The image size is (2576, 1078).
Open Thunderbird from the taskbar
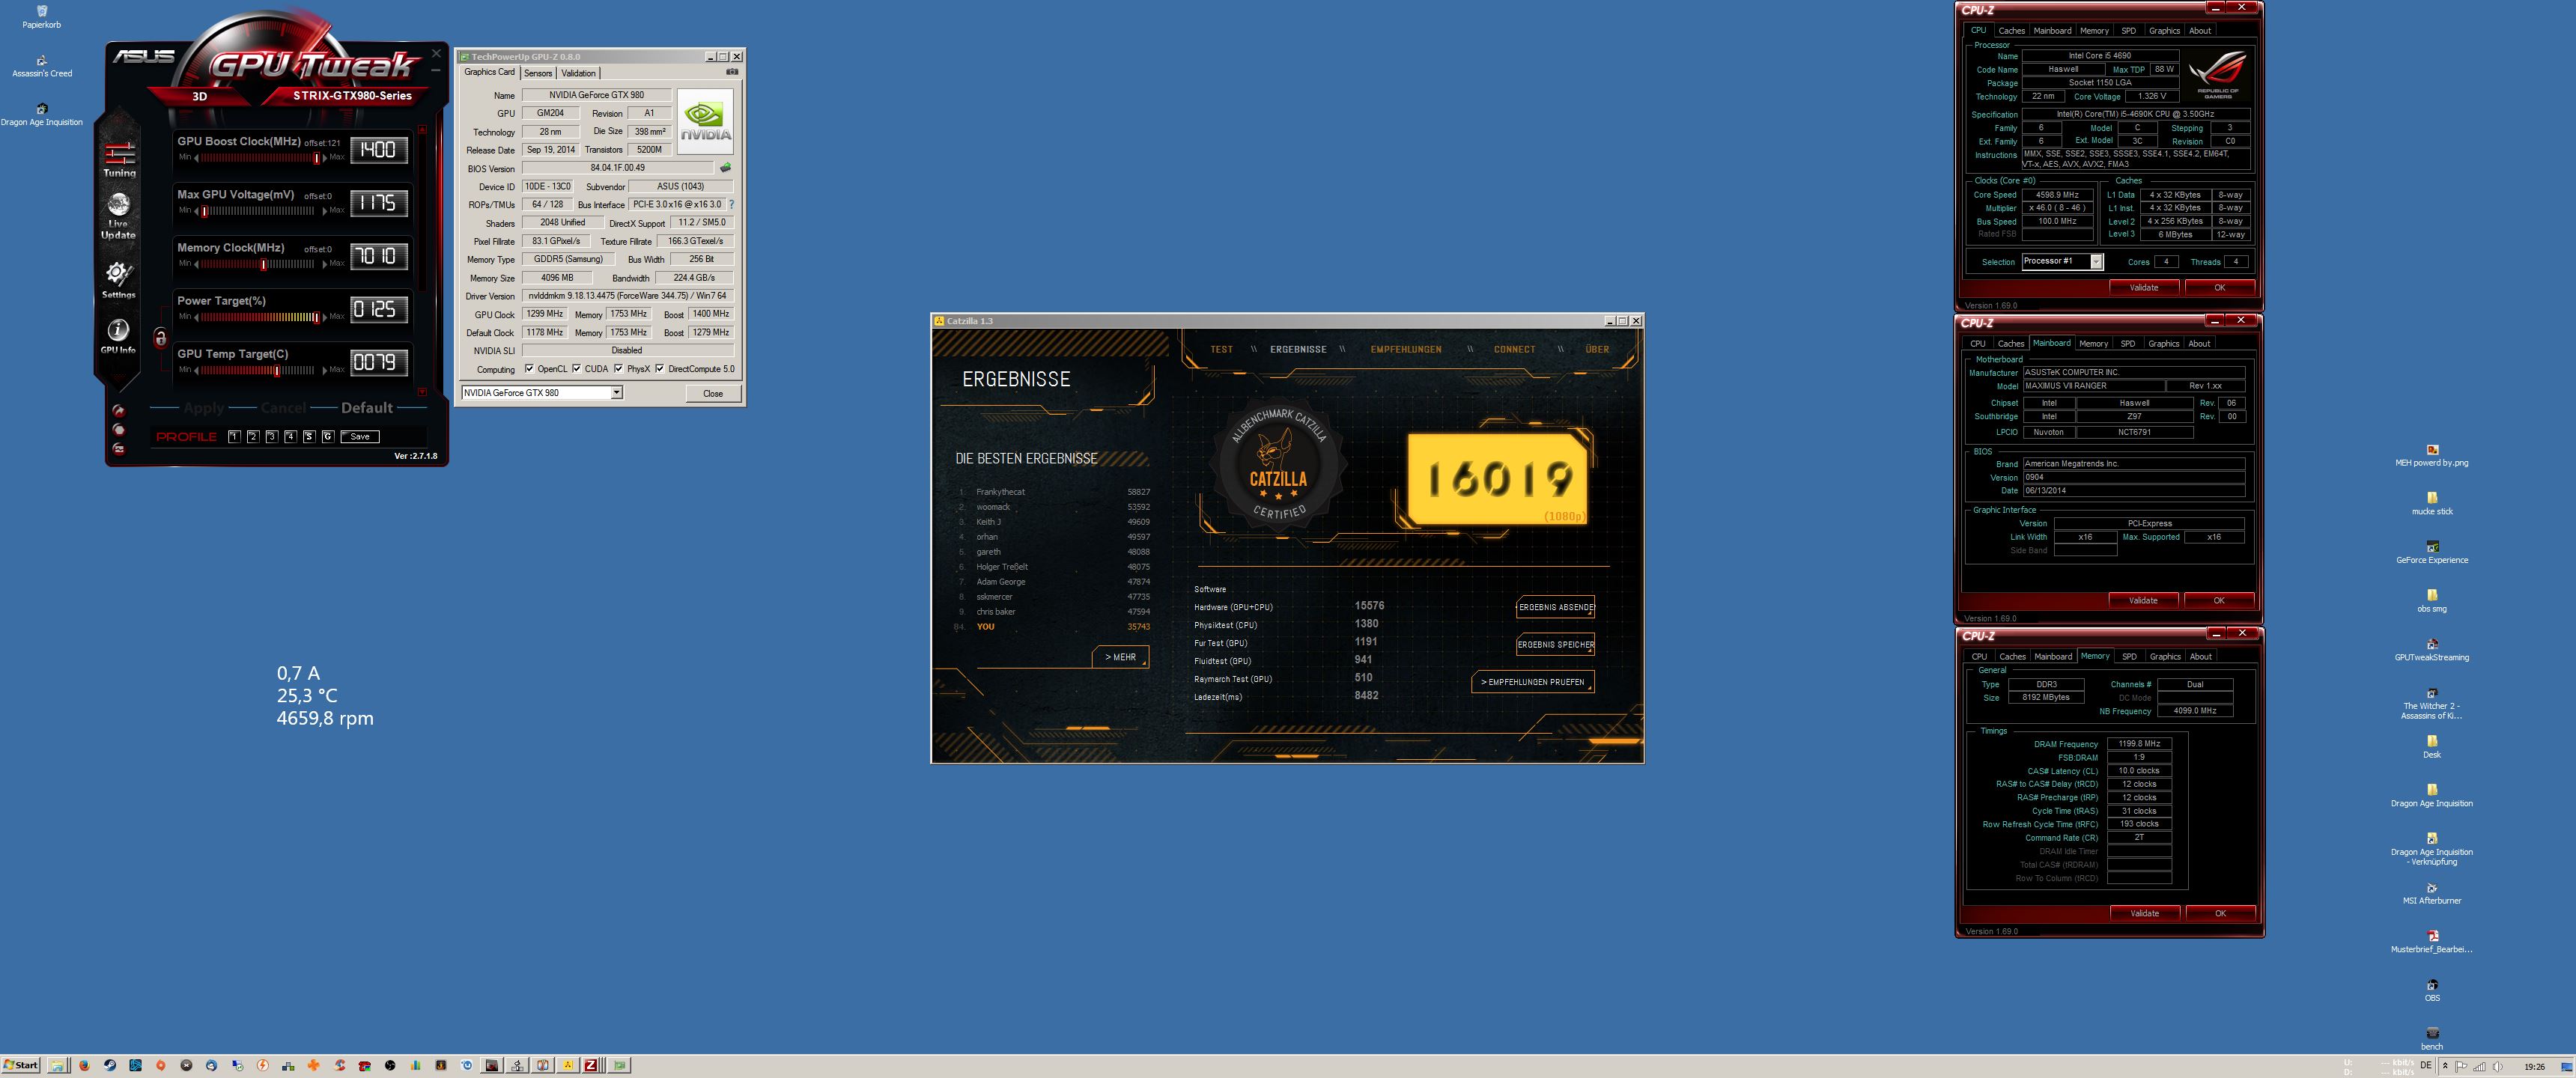[212, 1066]
